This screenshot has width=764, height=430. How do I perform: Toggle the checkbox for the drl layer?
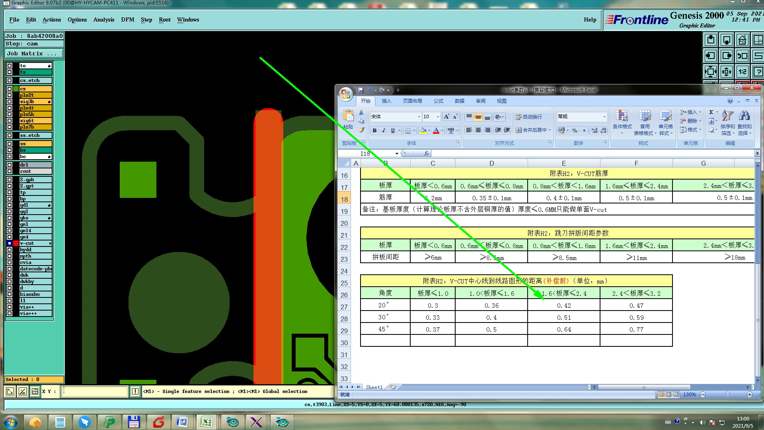10,165
